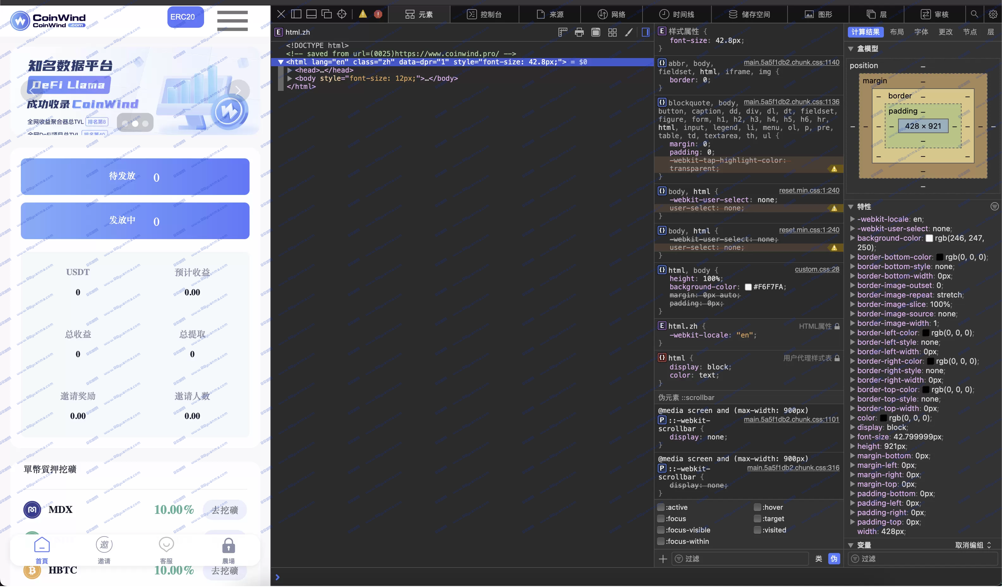Image resolution: width=1002 pixels, height=588 pixels.
Task: Dock inspector to bottom of window
Action: [x=311, y=14]
